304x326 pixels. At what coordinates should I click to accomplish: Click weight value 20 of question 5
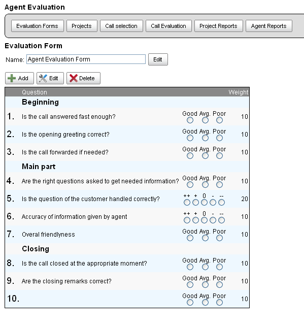[245, 199]
